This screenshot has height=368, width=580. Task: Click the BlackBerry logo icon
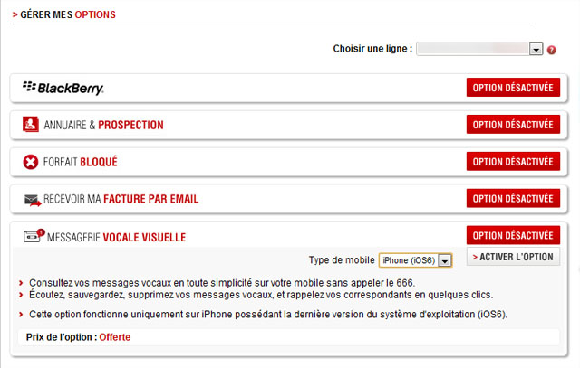[x=63, y=88]
